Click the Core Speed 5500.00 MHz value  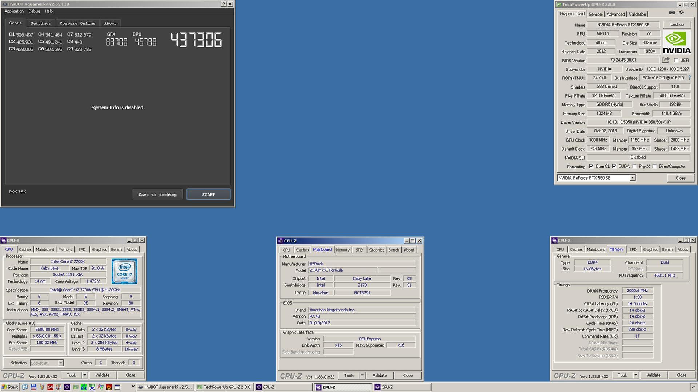(x=47, y=330)
